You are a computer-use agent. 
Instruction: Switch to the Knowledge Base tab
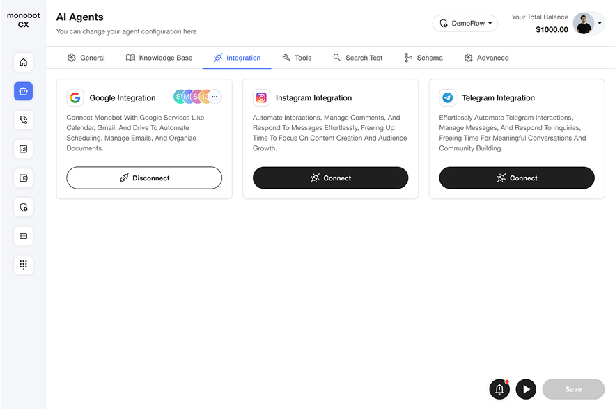tap(159, 58)
